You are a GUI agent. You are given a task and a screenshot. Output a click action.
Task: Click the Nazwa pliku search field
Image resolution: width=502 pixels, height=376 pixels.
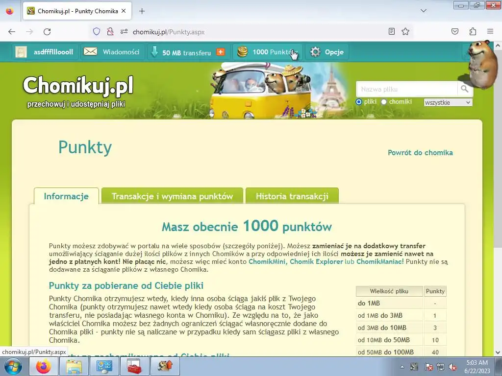click(x=406, y=89)
